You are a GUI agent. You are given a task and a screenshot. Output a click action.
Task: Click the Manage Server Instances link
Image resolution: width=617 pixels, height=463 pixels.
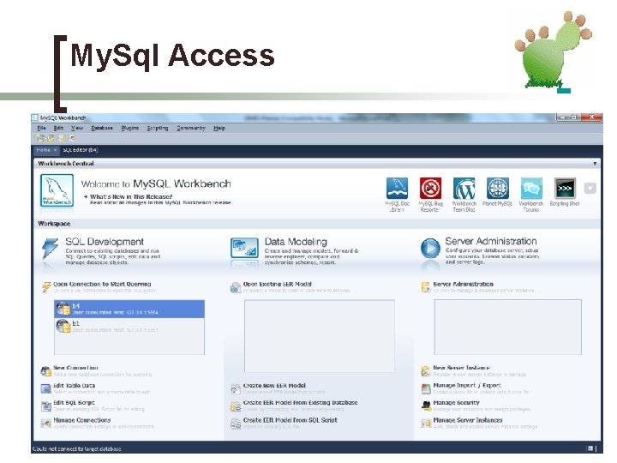pos(468,420)
